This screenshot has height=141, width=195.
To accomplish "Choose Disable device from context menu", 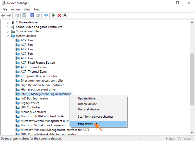I will tap(98, 104).
